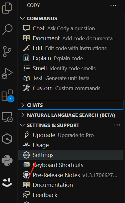Image resolution: width=125 pixels, height=203 pixels.
Task: Open the Usage entry
Action: (x=71, y=145)
